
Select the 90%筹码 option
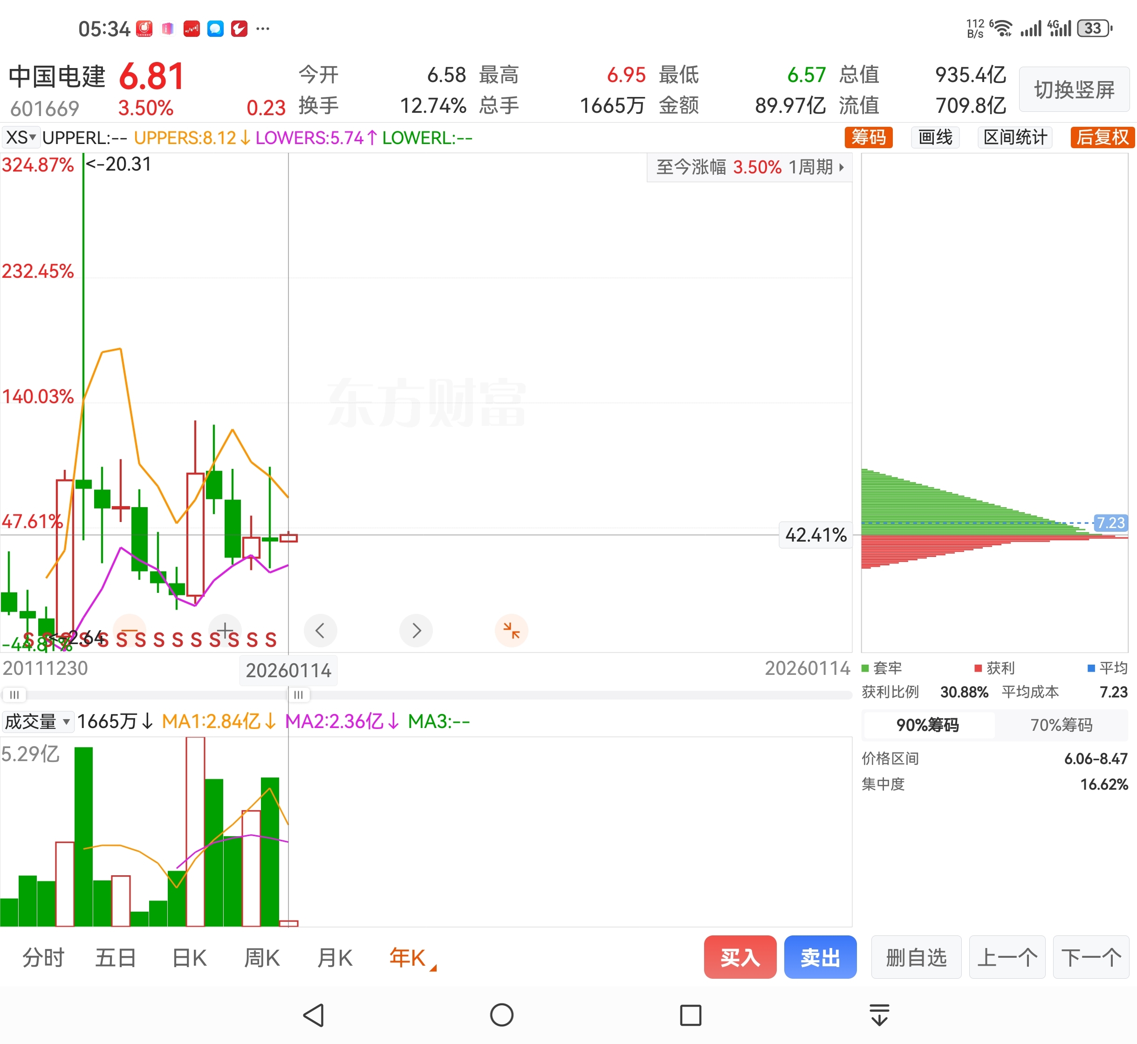tap(927, 725)
